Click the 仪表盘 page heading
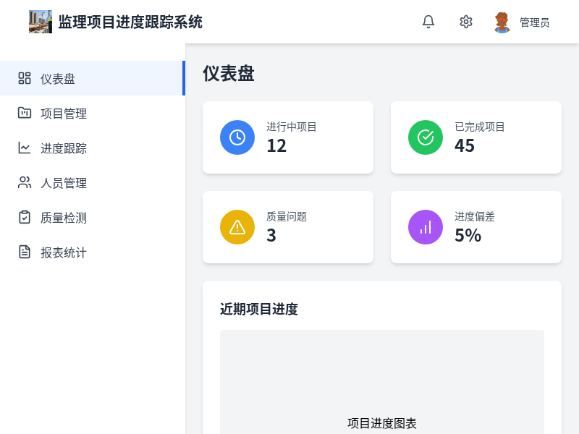The image size is (579, 434). tap(229, 73)
